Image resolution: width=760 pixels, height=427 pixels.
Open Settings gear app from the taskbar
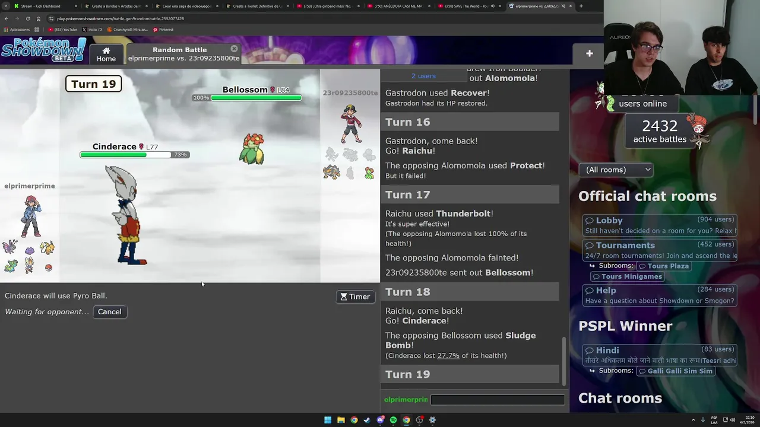[x=432, y=420]
